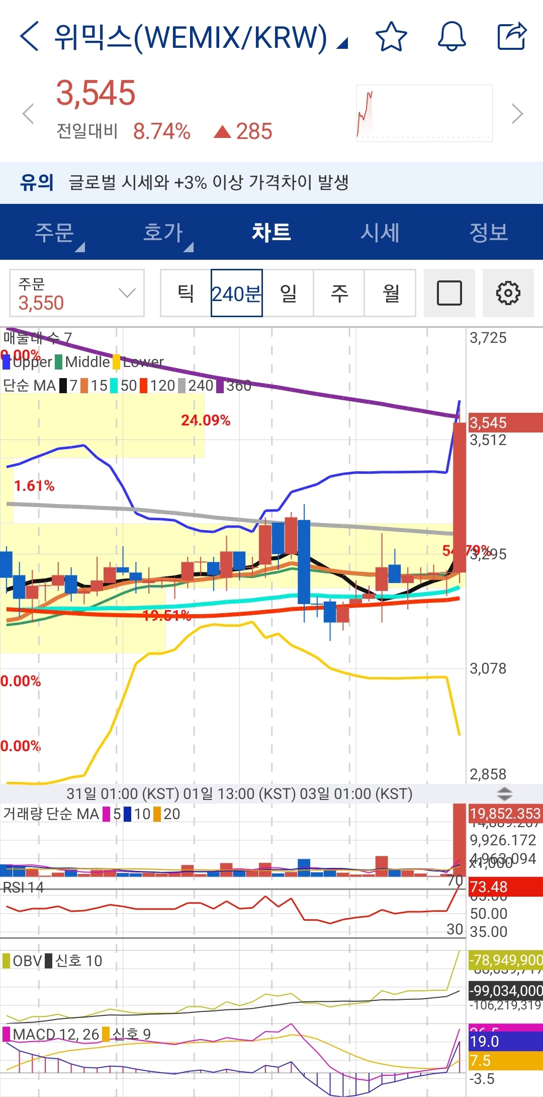The image size is (543, 1097).
Task: Tap the 거래량 단순 MA label
Action: (51, 814)
